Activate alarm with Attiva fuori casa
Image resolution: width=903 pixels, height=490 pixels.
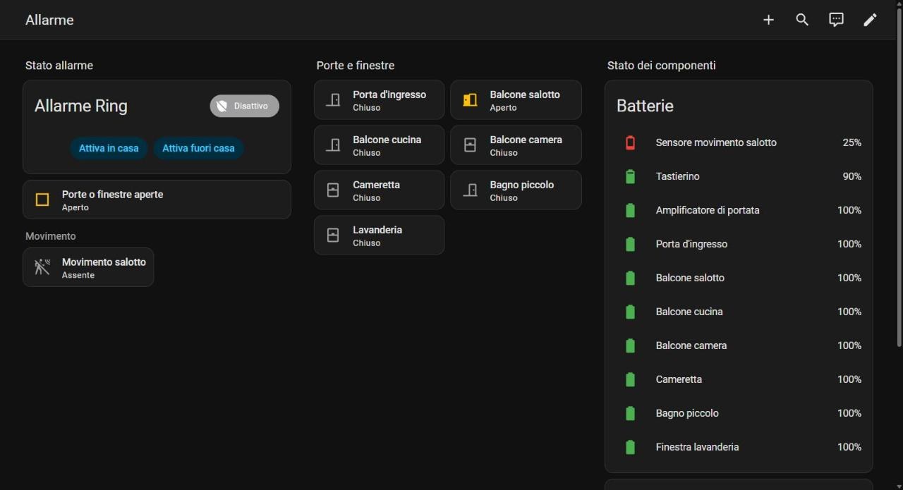click(198, 148)
